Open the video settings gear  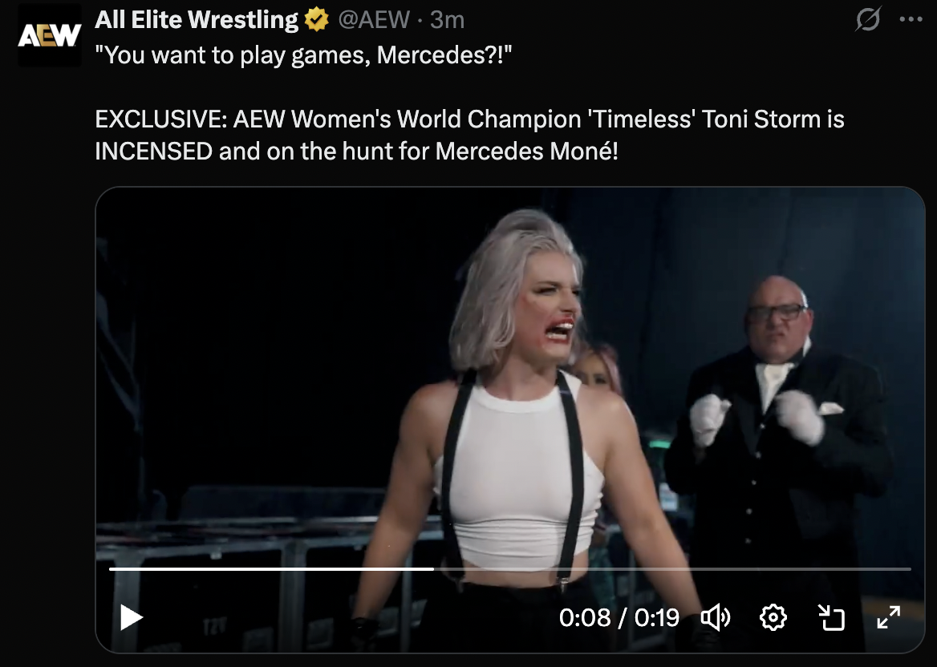coord(773,617)
